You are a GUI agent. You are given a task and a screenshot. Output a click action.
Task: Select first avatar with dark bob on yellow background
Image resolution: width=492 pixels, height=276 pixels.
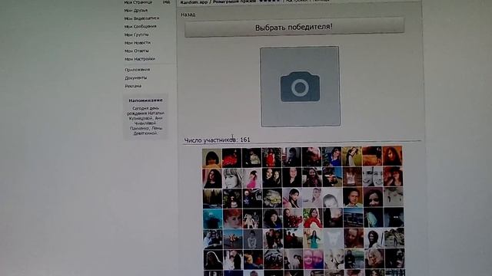coord(212,158)
